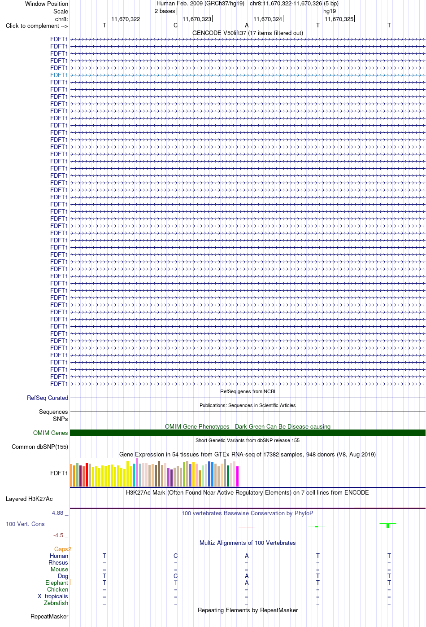The height and width of the screenshot is (627, 426).
Task: Click the 'Click to complement -->' label
Action: point(37,26)
